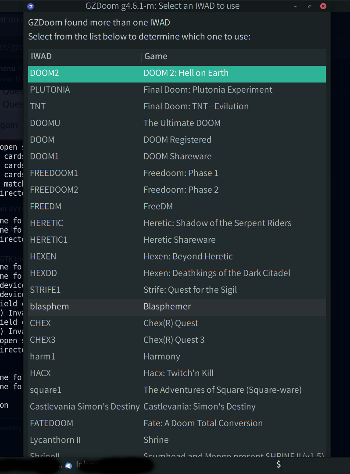Select Chex(R) Quest 3
Screen dimensions: 350x474
pos(175,340)
